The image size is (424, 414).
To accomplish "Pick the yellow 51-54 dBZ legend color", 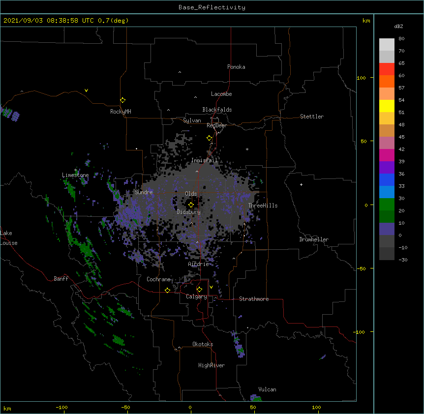I will click(x=387, y=106).
